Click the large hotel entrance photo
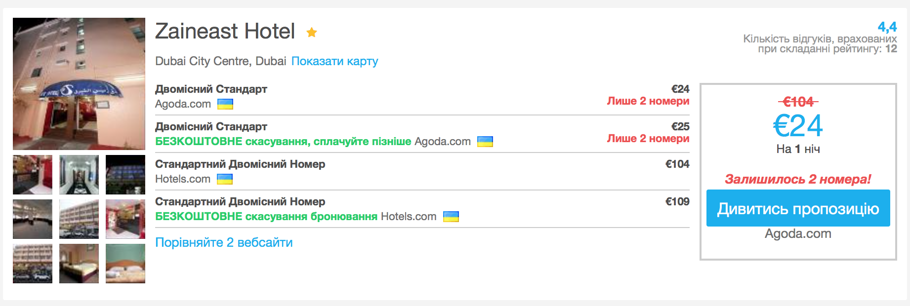Viewport: 910px width, 306px height. point(79,84)
